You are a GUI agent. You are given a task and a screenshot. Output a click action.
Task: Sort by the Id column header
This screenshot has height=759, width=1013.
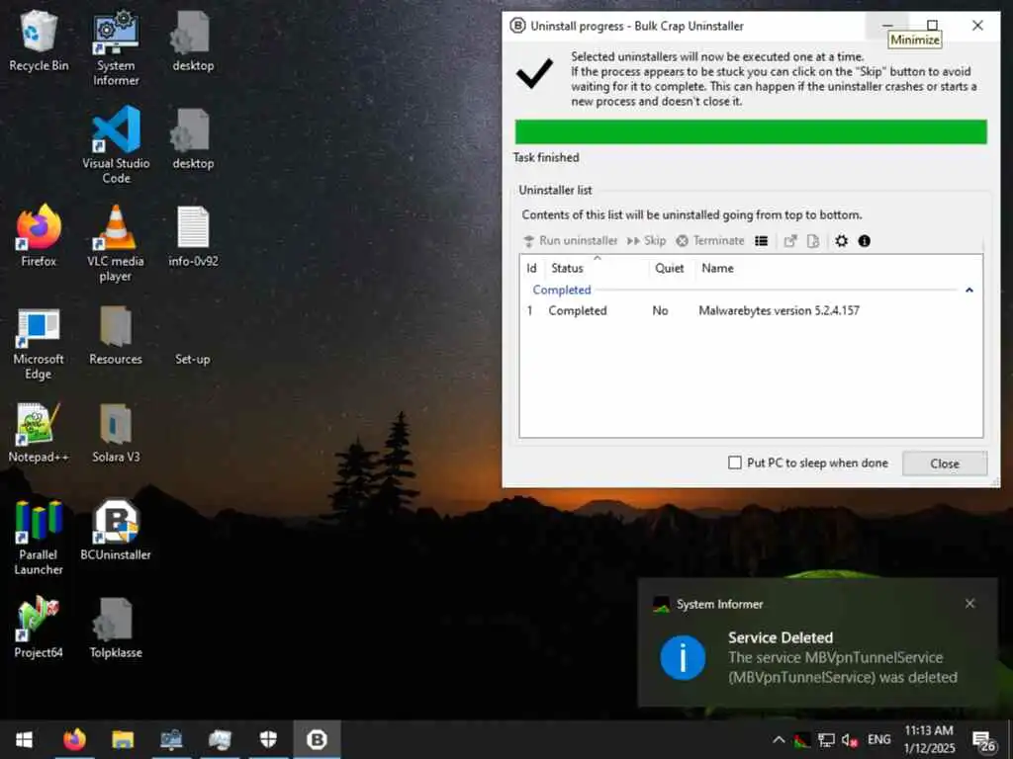pos(531,268)
